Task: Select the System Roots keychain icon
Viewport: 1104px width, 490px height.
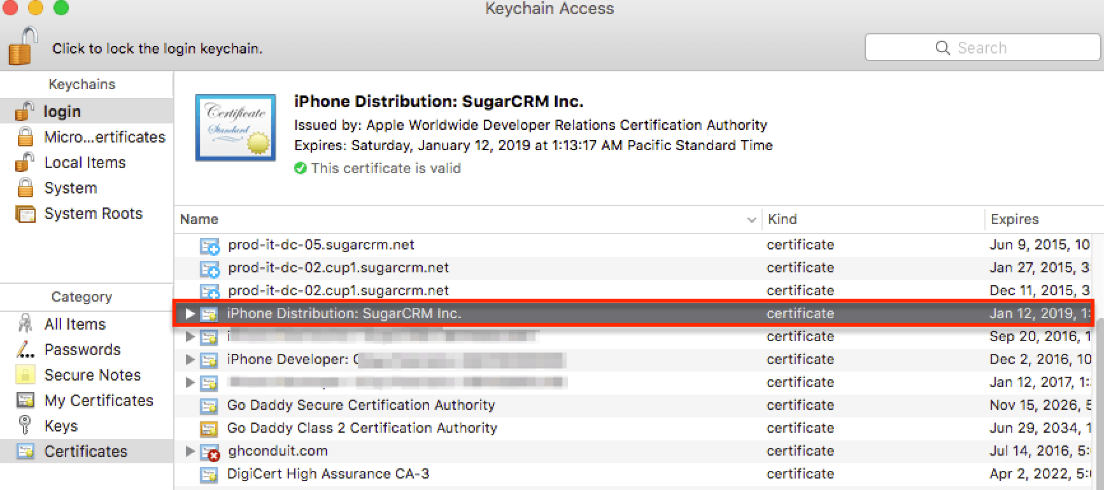Action: [x=25, y=214]
